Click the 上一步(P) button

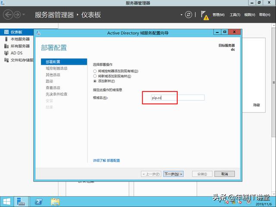click(151, 174)
